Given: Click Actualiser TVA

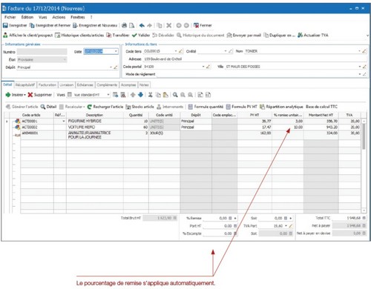Looking at the screenshot, I should [x=313, y=36].
